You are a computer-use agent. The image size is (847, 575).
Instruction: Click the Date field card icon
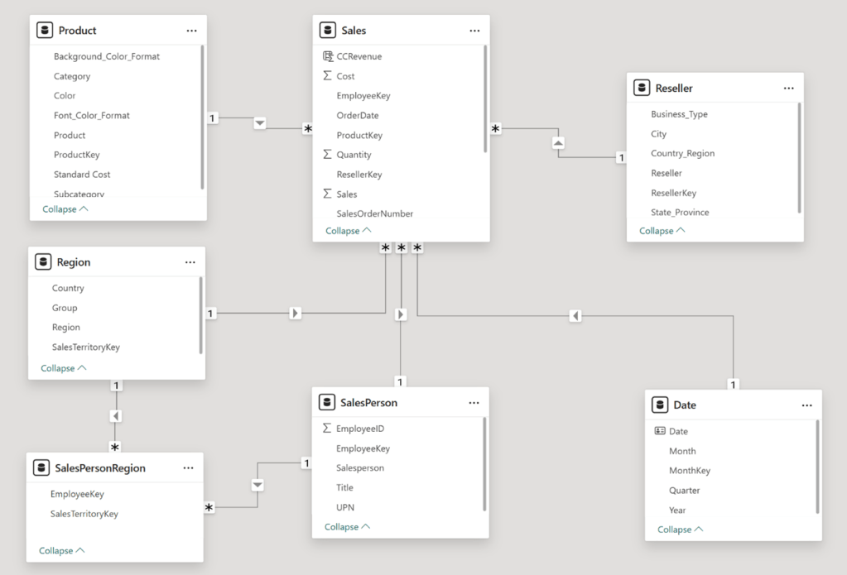[x=660, y=431]
